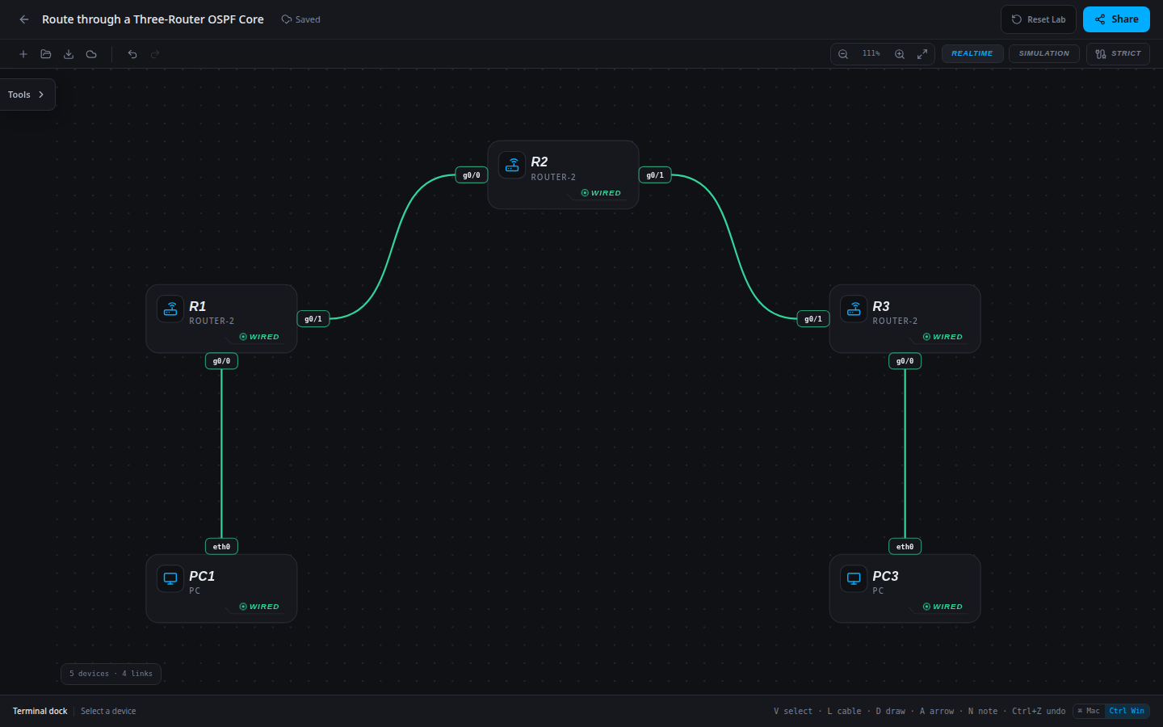Click the Reset Lab button
Viewport: 1163px width, 727px height.
[1039, 19]
